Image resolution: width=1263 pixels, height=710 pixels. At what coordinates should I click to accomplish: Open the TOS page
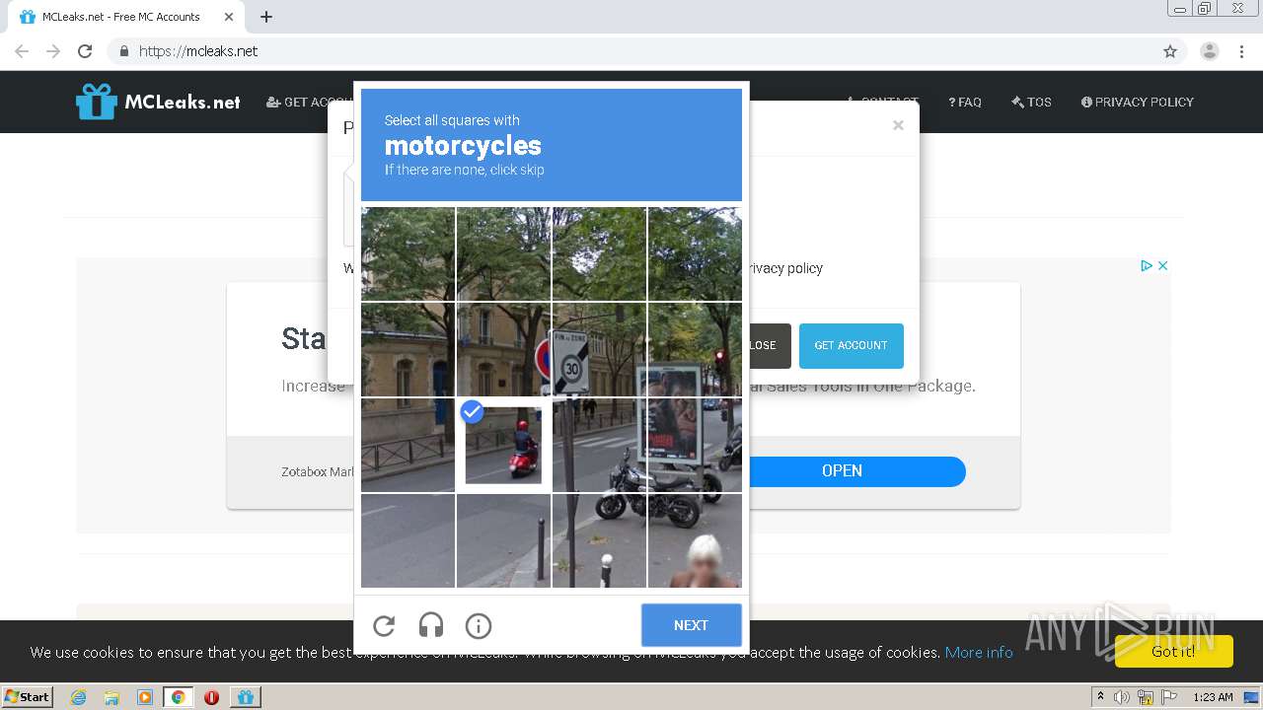1032,102
